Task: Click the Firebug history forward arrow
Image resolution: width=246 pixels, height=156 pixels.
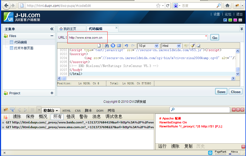Action: click(25, 110)
